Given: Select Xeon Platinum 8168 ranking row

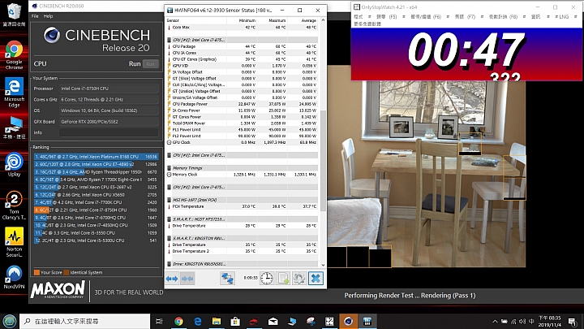Looking at the screenshot, I should click(96, 157).
